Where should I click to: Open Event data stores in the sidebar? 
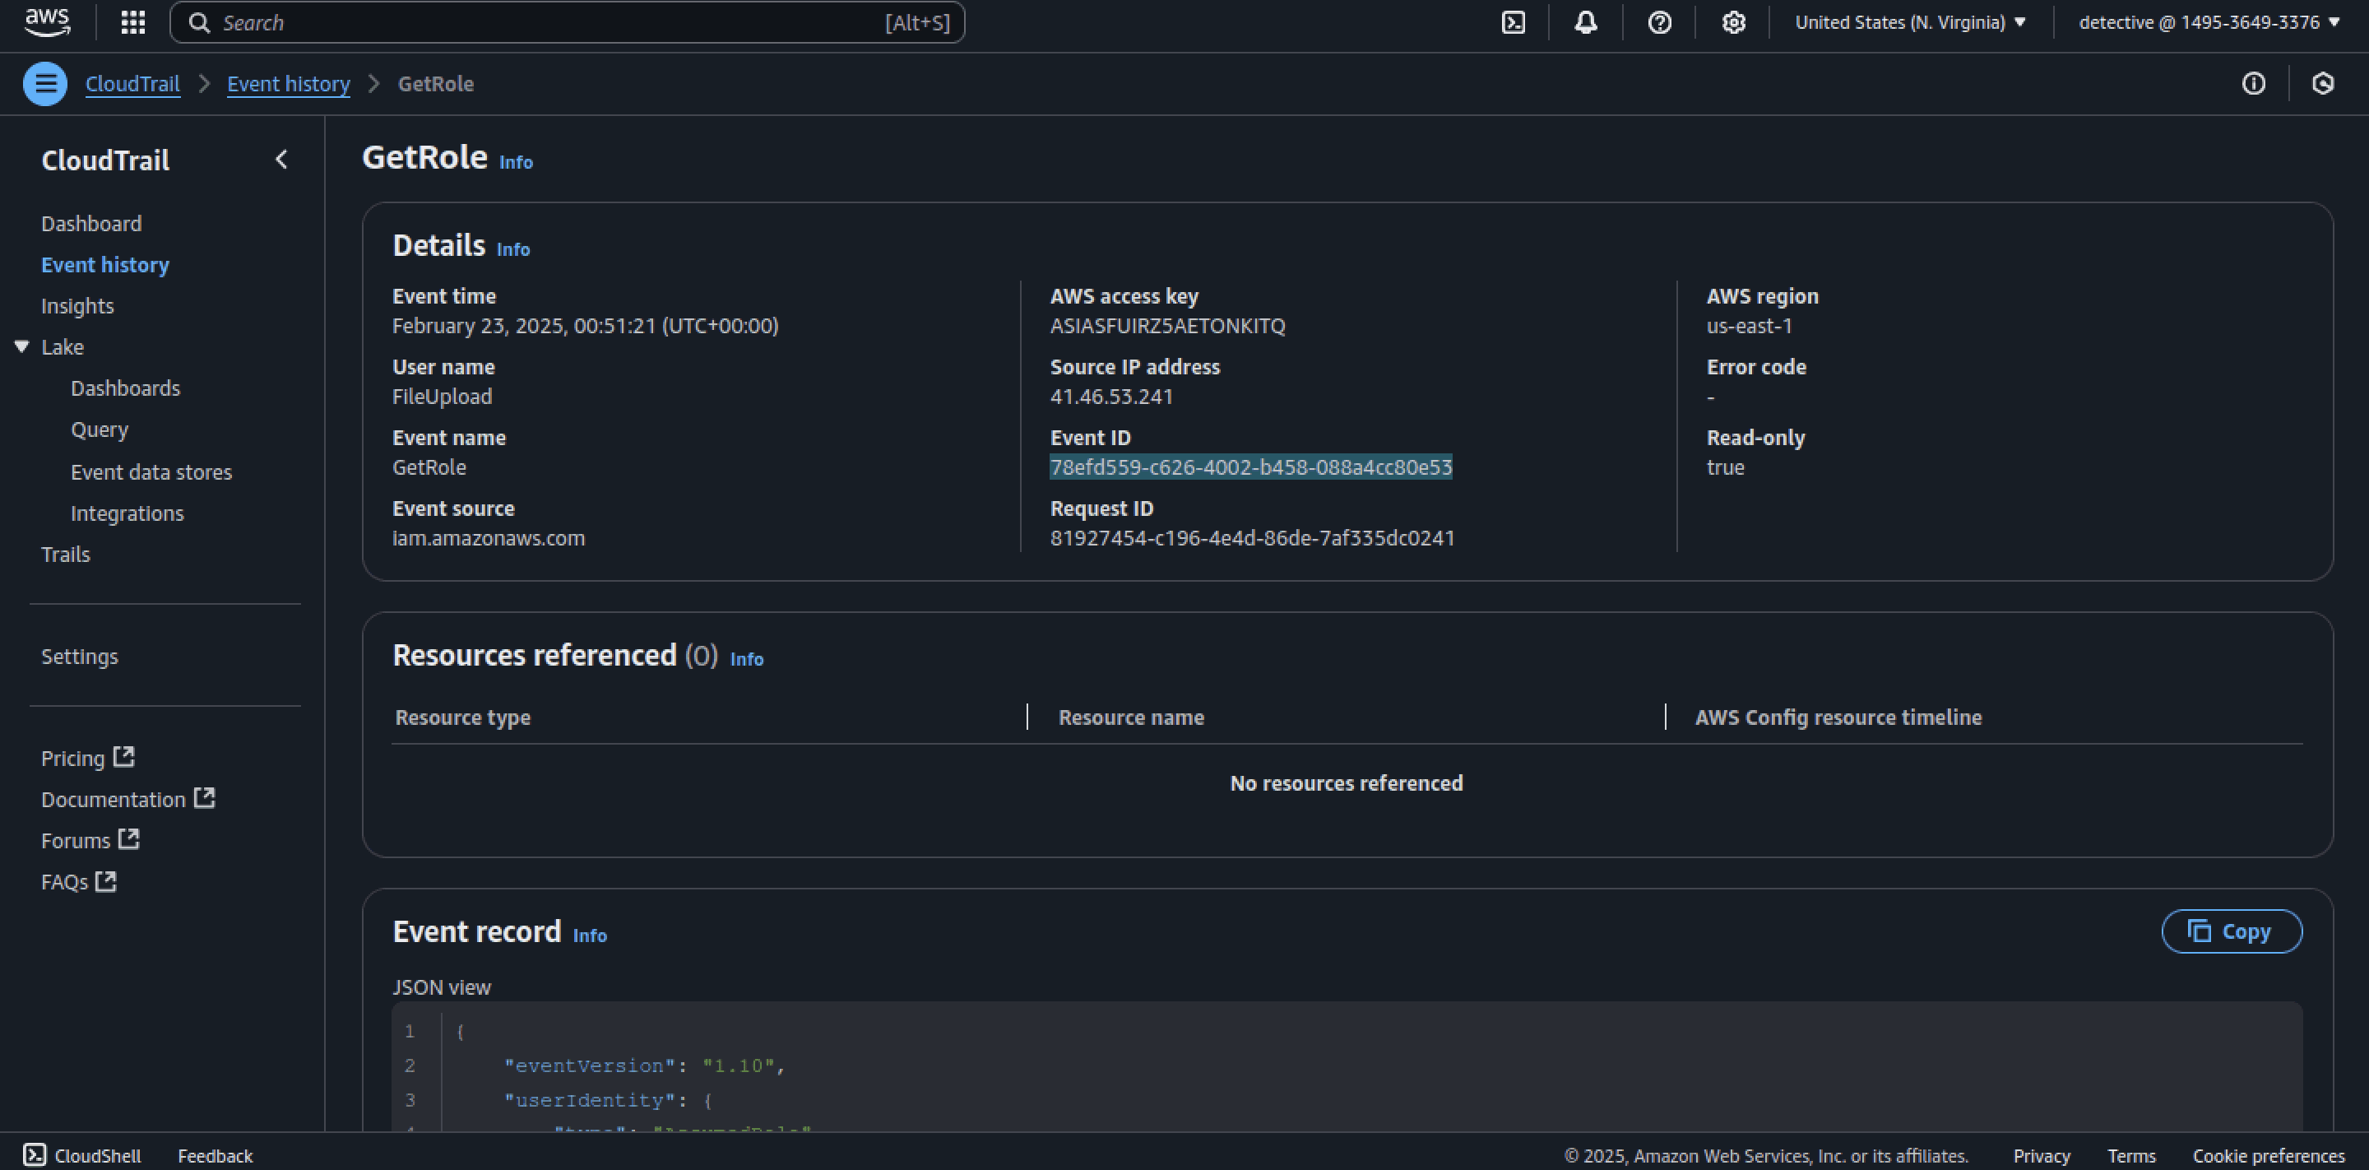(x=151, y=471)
